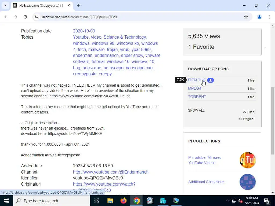The image size is (275, 206).
Task: Open Chrome three-dot menu
Action: coord(269,17)
